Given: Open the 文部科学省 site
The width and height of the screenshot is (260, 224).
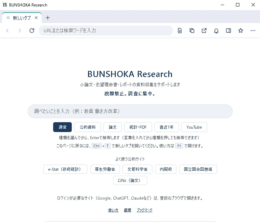Looking at the screenshot, I should [137, 169].
